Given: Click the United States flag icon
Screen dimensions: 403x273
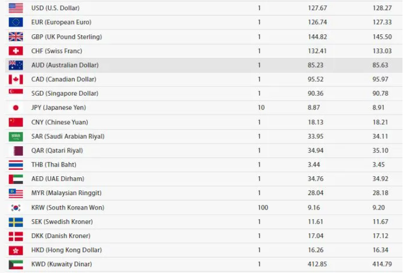Looking at the screenshot, I should [16, 8].
